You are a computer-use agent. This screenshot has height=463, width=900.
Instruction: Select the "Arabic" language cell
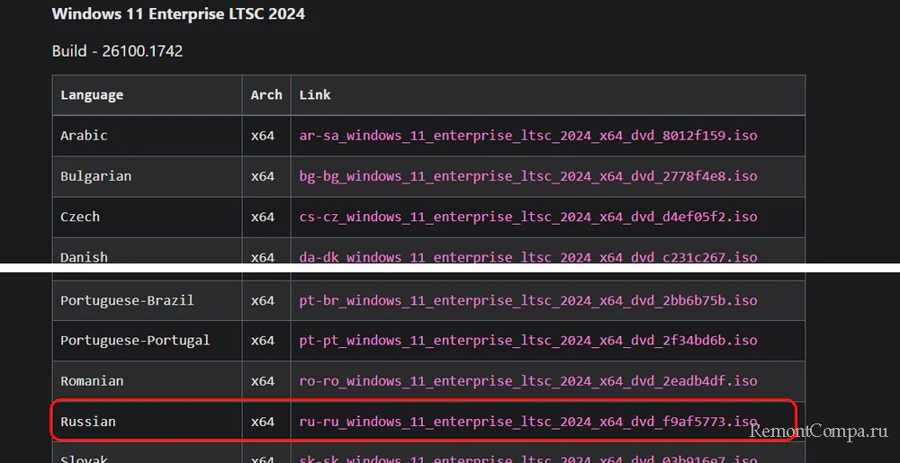(x=84, y=136)
